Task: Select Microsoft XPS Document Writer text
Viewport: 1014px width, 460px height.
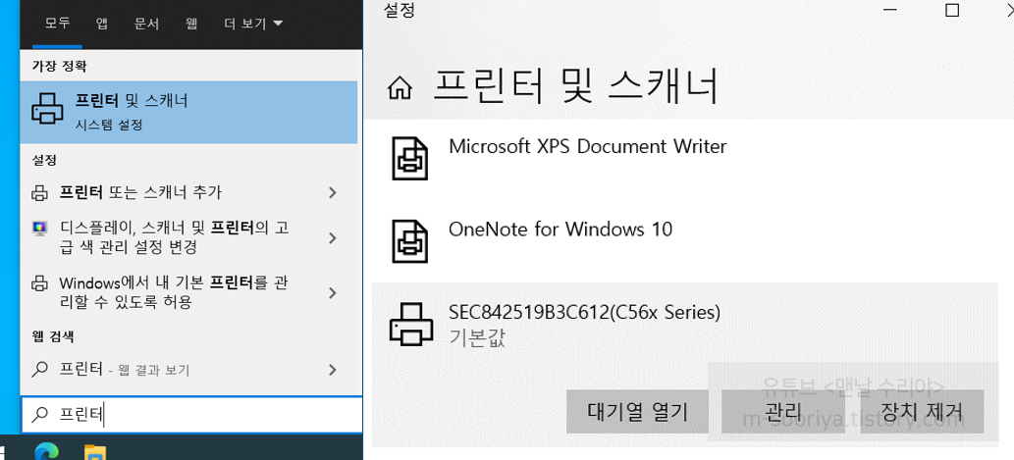Action: pos(588,147)
